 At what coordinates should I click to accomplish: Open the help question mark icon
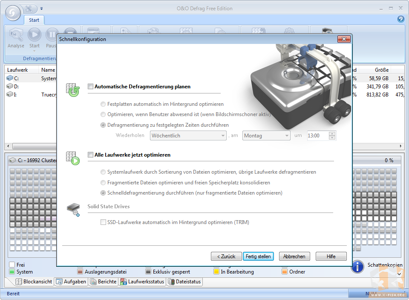400,19
